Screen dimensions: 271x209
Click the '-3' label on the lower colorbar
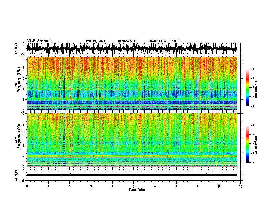[x=253, y=125]
